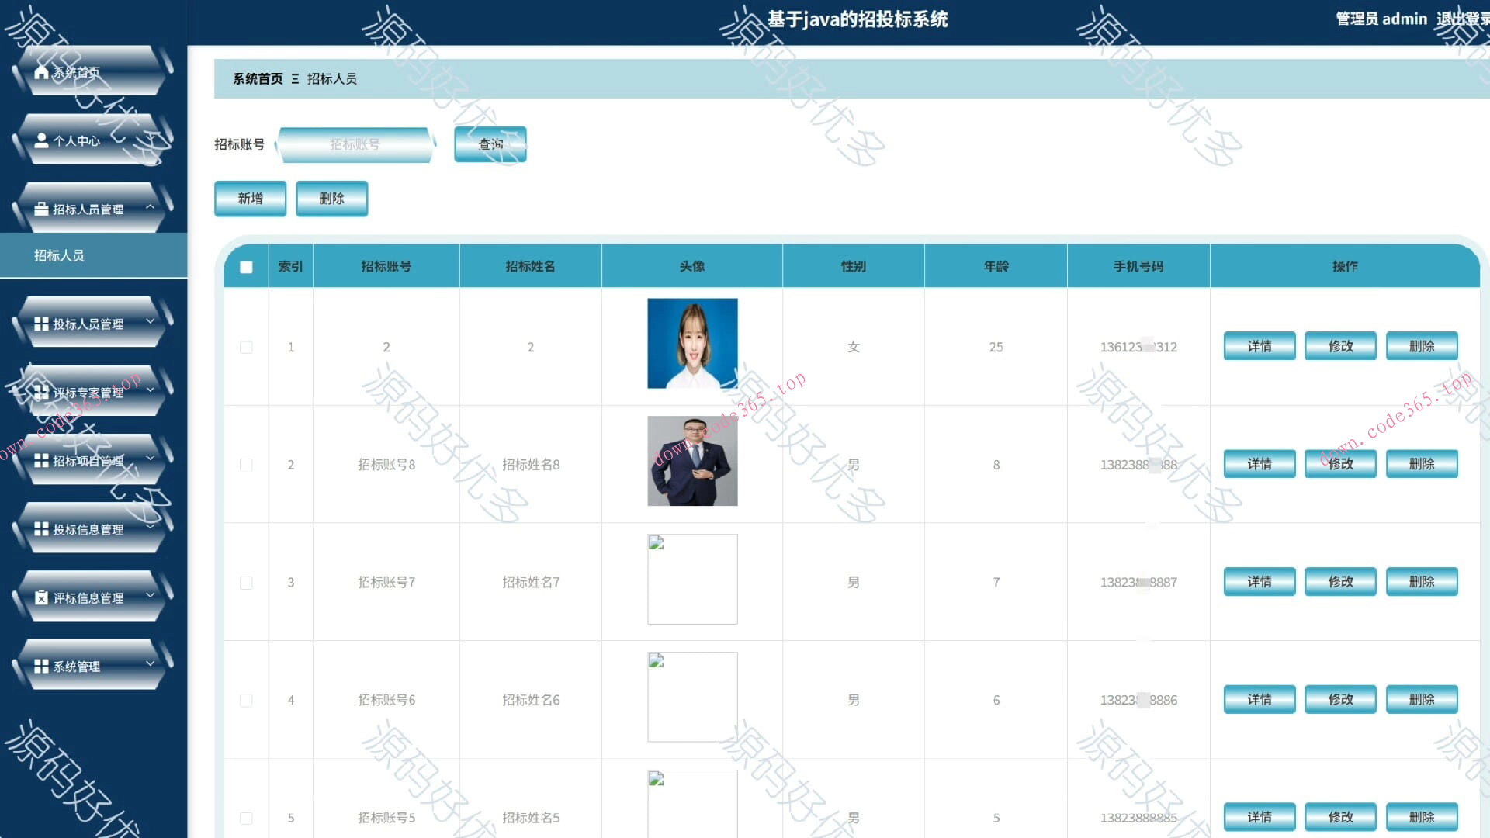The height and width of the screenshot is (838, 1490).
Task: Click the grid icon for 投标人员管理
Action: pyautogui.click(x=42, y=324)
